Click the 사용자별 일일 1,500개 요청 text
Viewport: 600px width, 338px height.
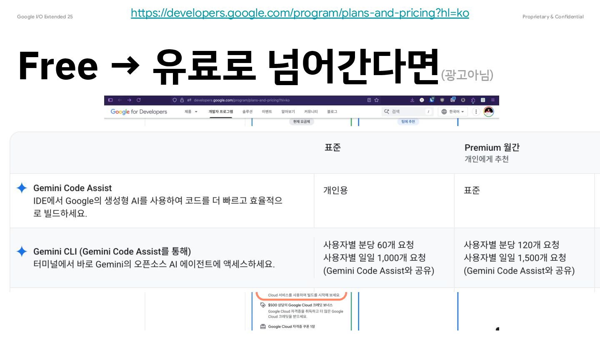coord(515,258)
